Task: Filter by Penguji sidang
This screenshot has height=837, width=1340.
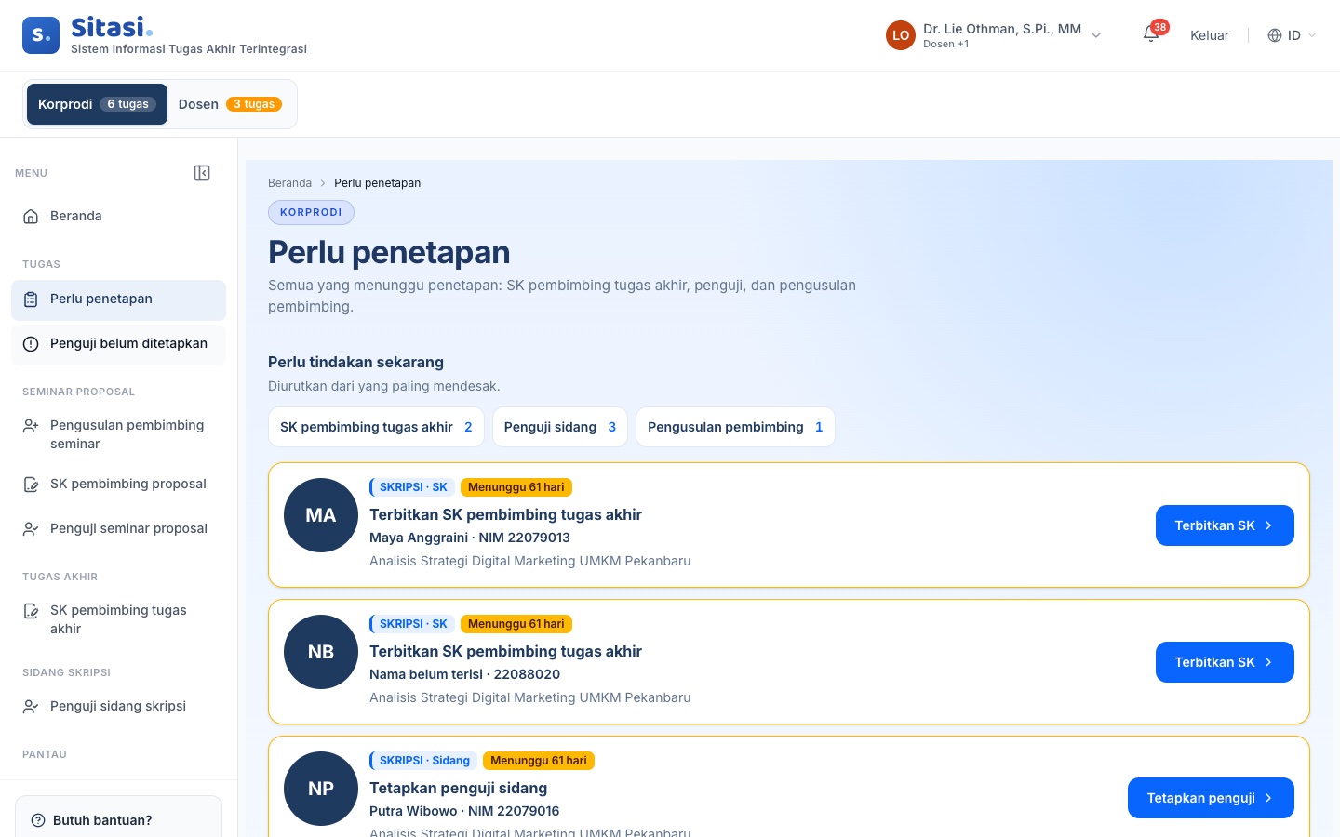Action: (x=560, y=427)
